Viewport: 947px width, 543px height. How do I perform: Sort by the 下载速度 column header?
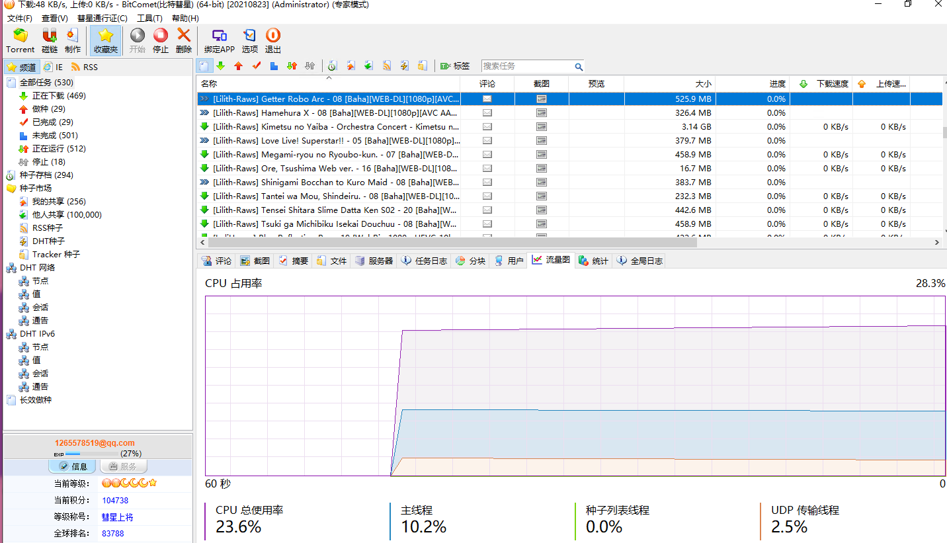click(x=821, y=83)
